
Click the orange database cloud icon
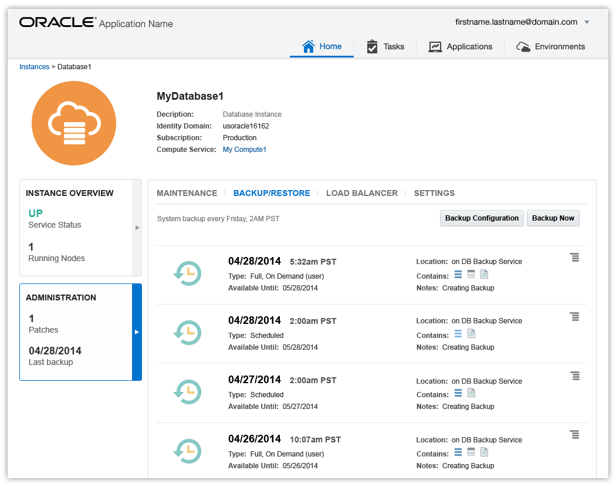point(74,123)
